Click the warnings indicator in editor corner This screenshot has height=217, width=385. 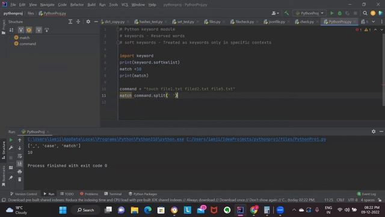(x=368, y=30)
